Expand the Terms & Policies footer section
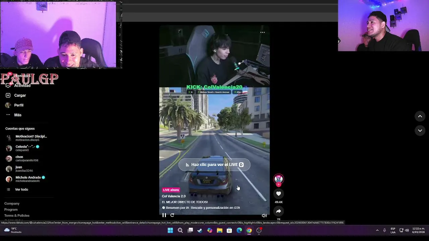The image size is (429, 241). pyautogui.click(x=17, y=216)
